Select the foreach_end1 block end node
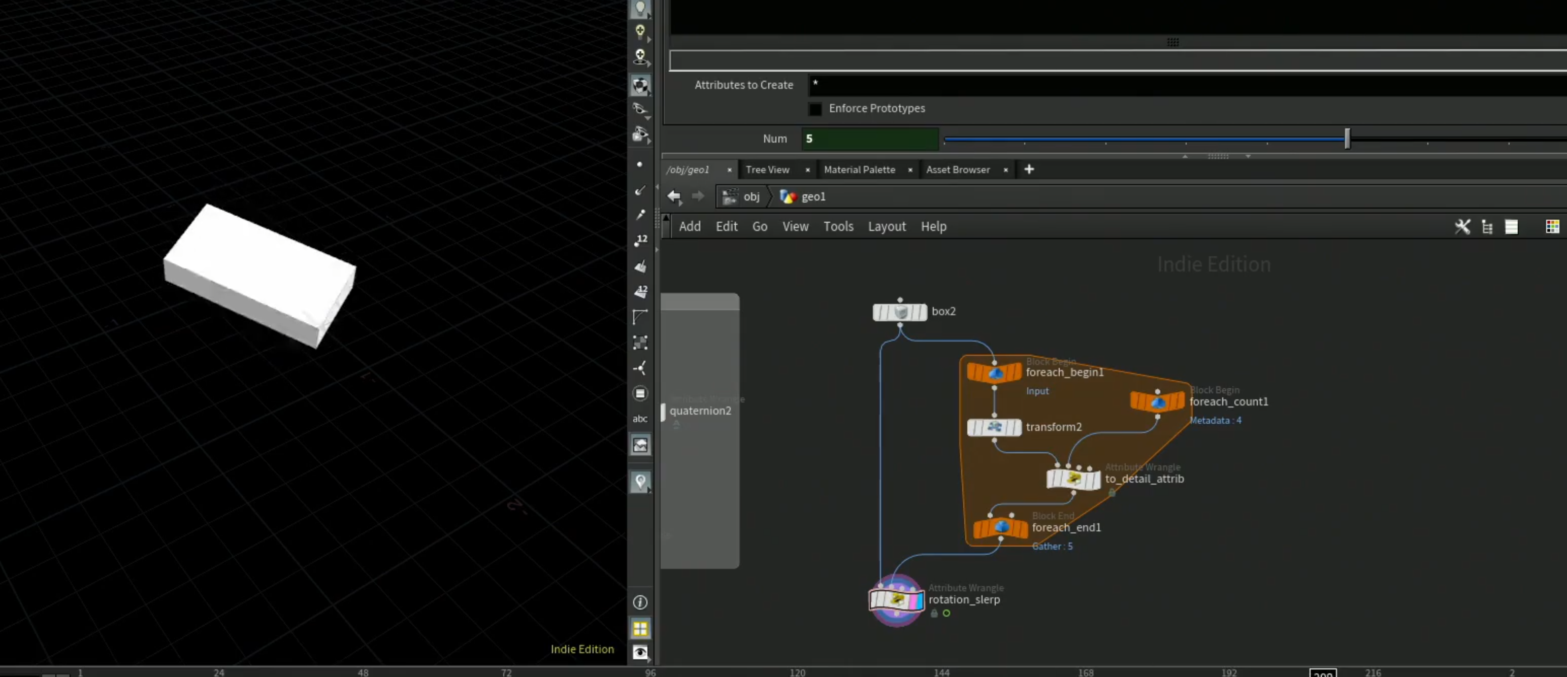 pos(1001,527)
